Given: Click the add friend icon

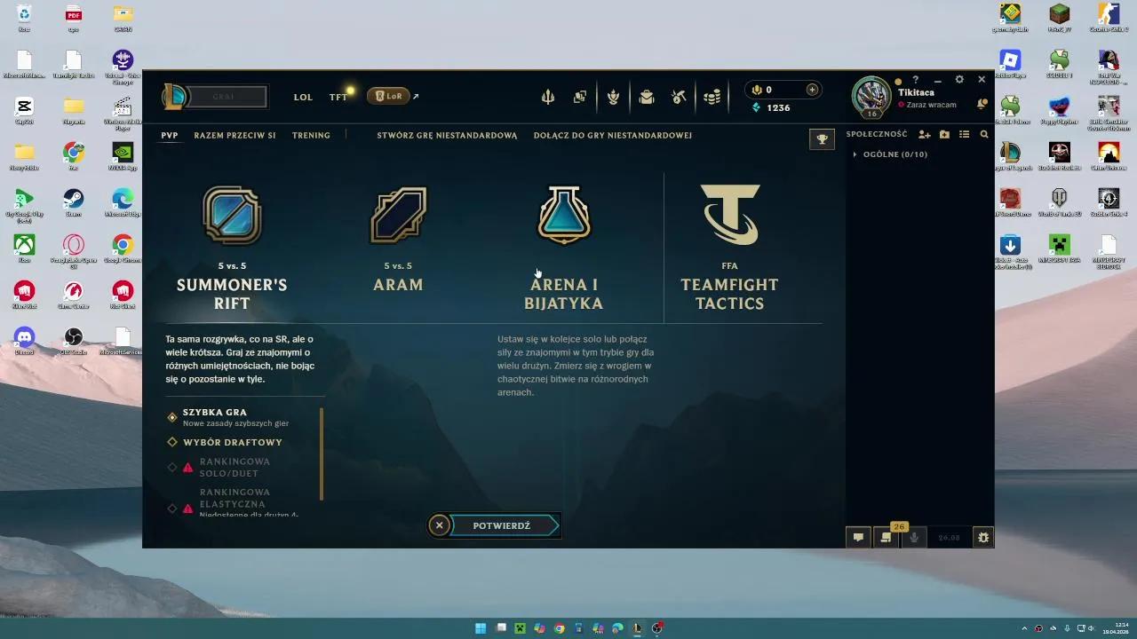Looking at the screenshot, I should [x=925, y=135].
